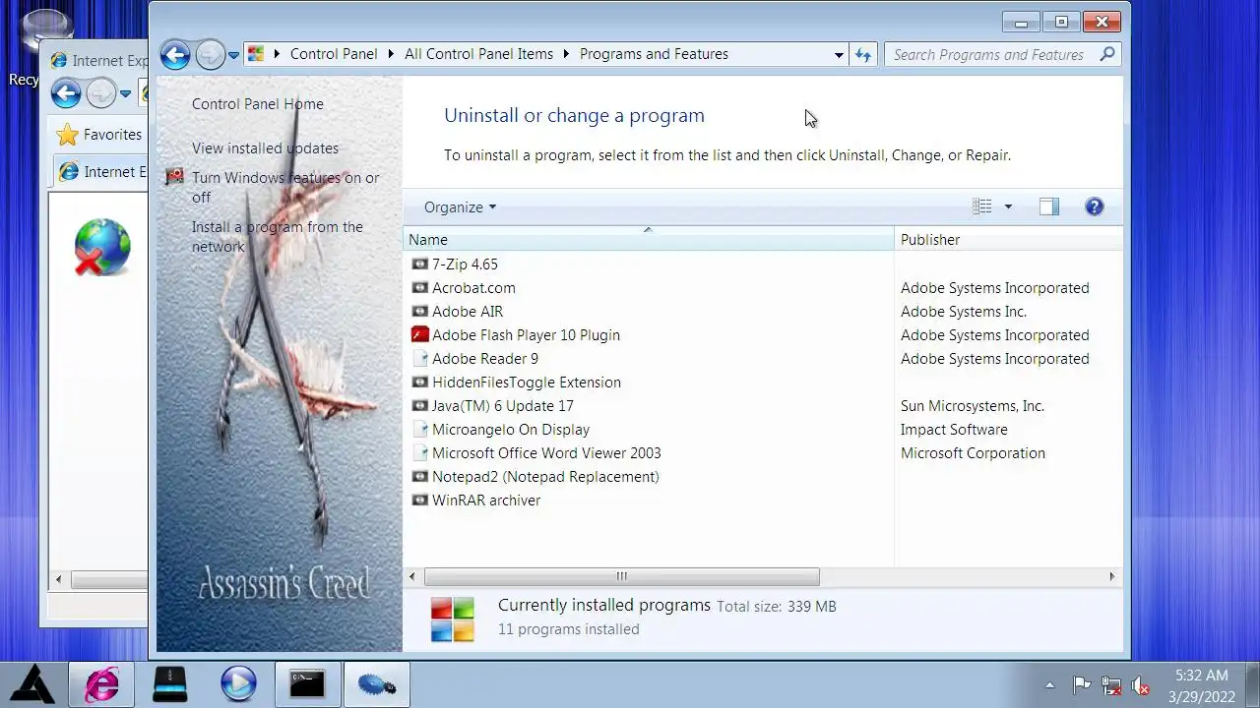Open the Command Prompt taskbar button

[x=307, y=684]
